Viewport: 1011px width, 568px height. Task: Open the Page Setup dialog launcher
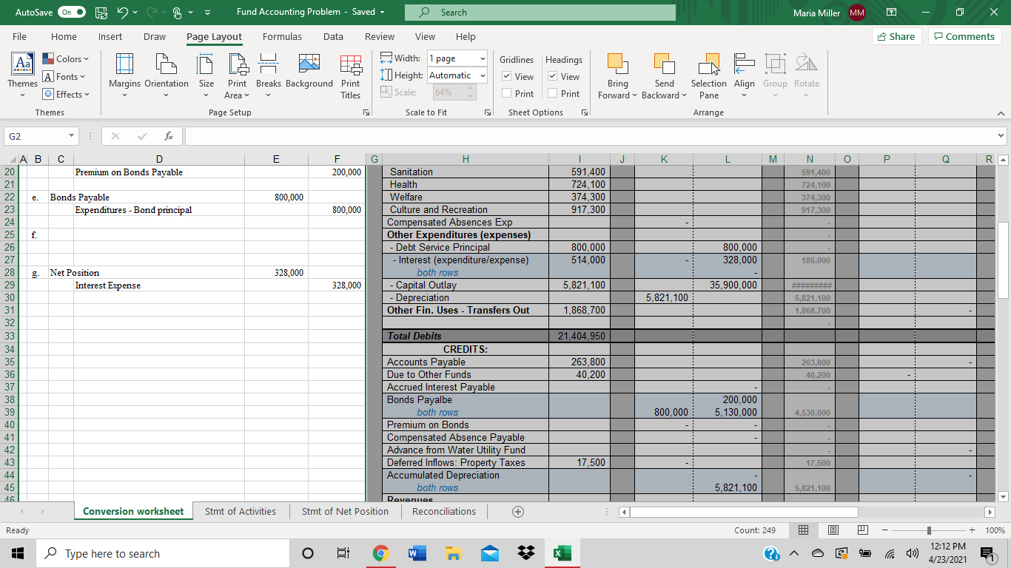366,112
